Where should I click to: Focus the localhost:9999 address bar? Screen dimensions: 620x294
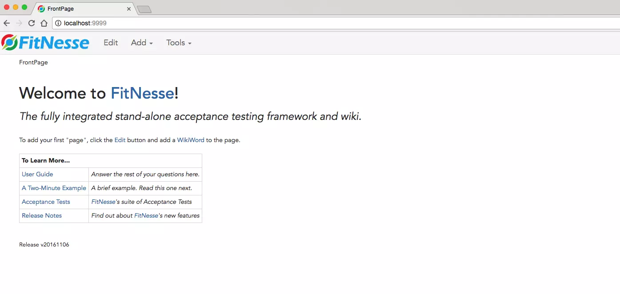336,23
